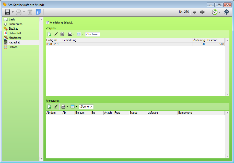
Task: Click the new entry icon in the Anmietung toolbar
Action: point(49,107)
